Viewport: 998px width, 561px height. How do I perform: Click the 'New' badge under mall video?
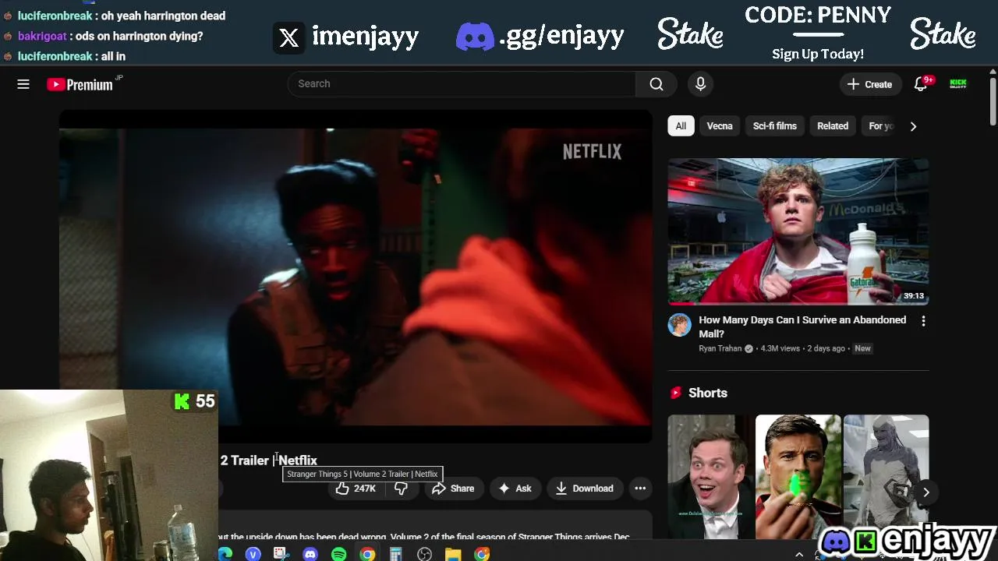click(862, 349)
